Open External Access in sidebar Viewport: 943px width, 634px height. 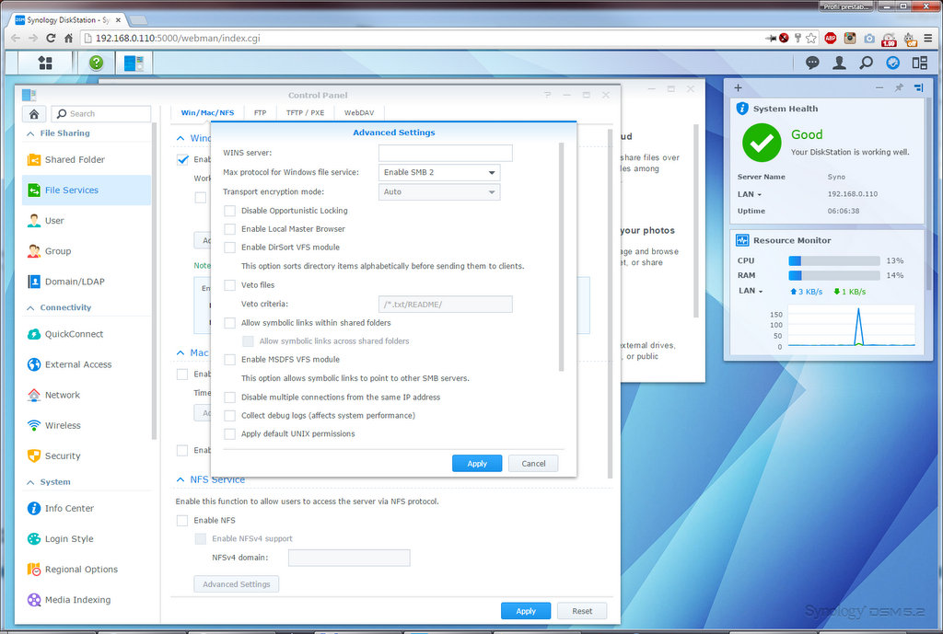tap(87, 364)
